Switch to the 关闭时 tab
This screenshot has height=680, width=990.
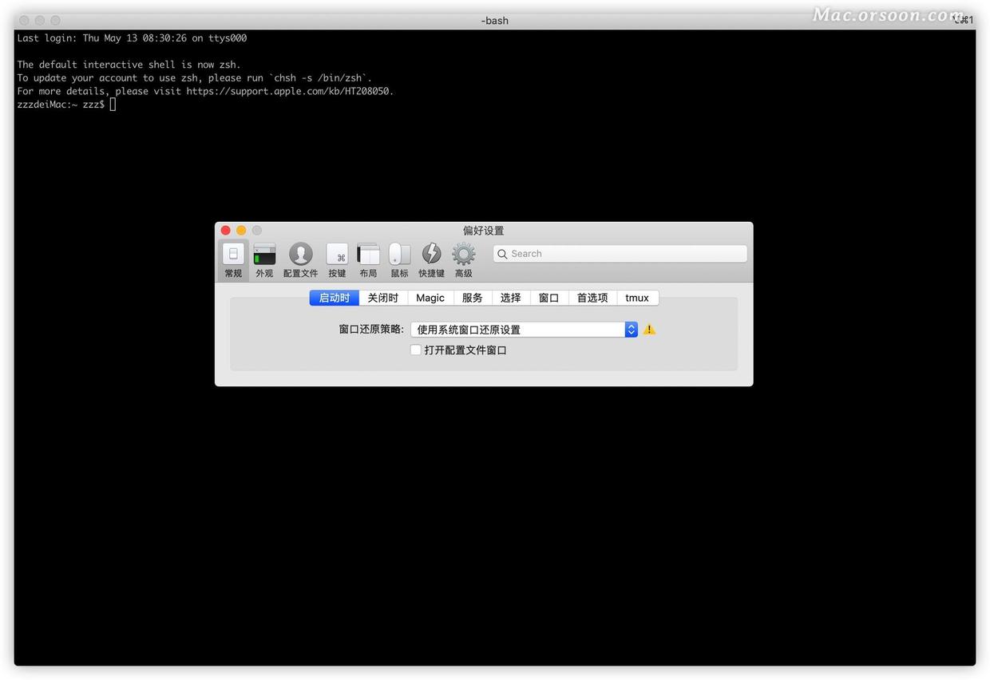382,297
